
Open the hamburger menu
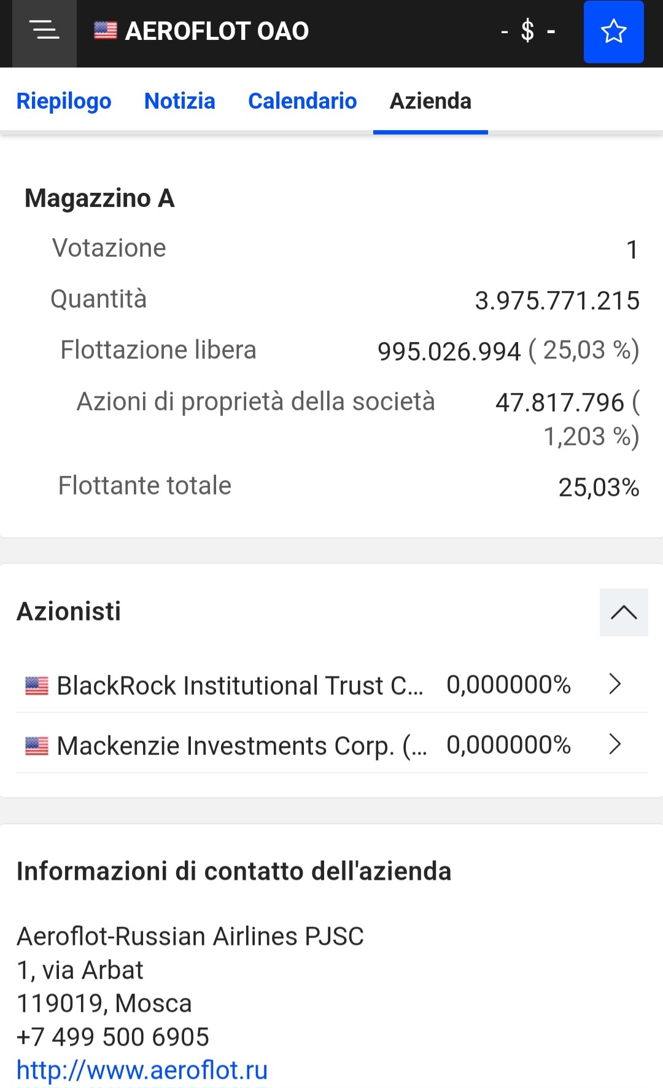coord(44,31)
